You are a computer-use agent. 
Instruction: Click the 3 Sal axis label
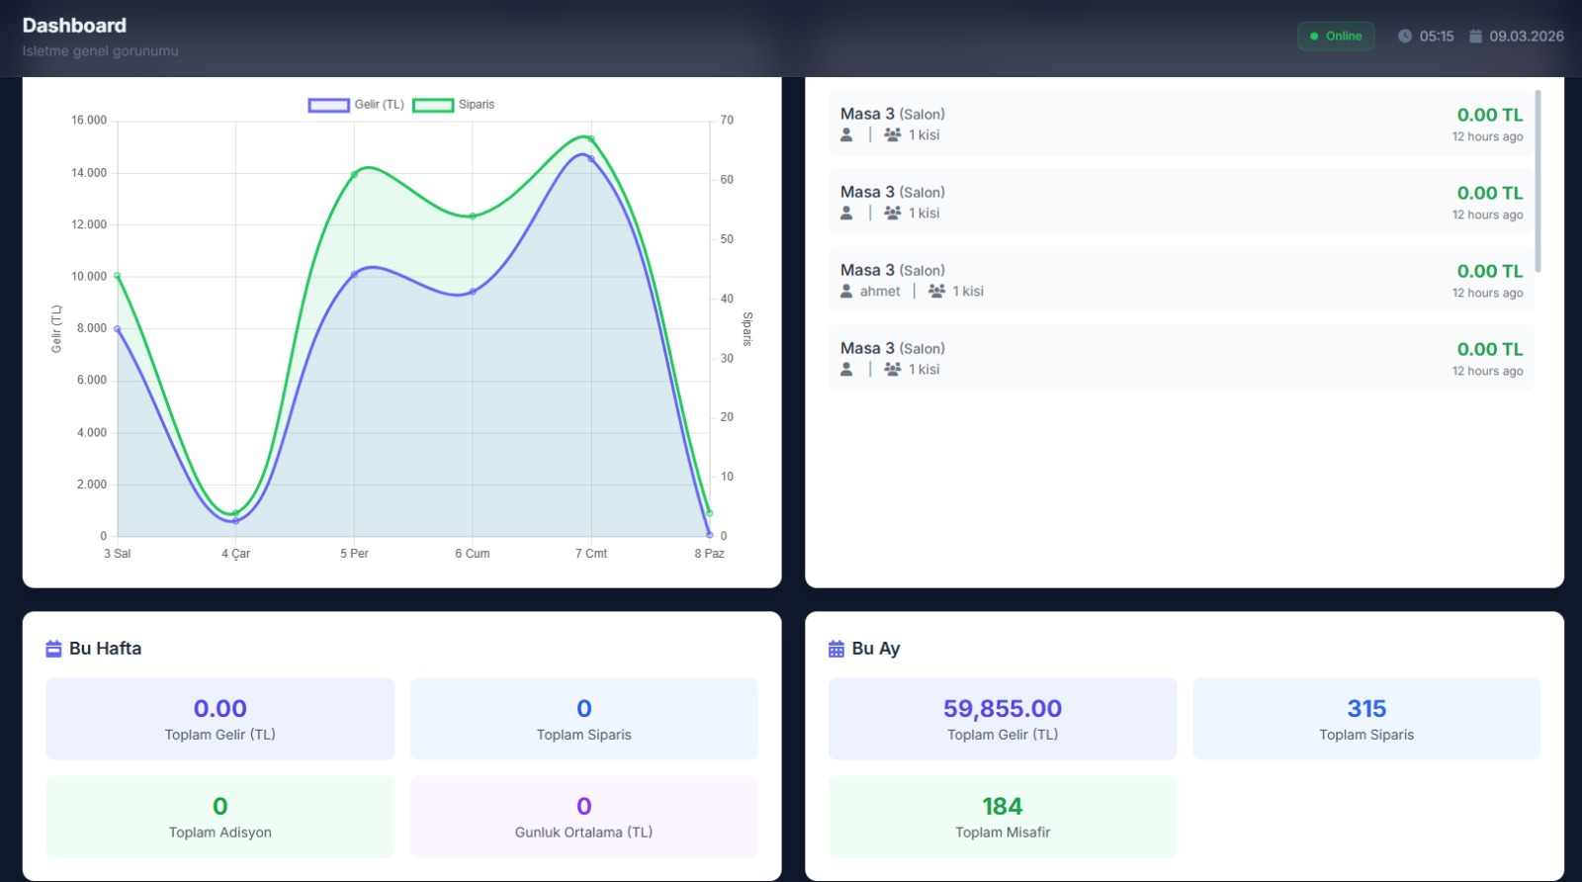coord(118,554)
